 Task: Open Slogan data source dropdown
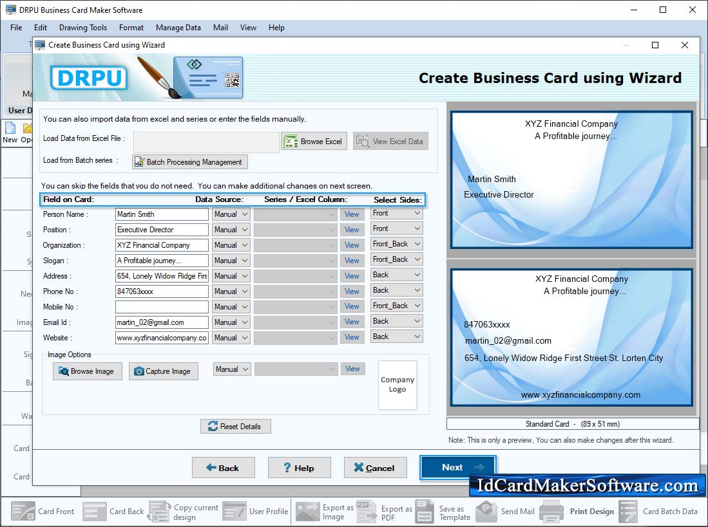(x=231, y=261)
